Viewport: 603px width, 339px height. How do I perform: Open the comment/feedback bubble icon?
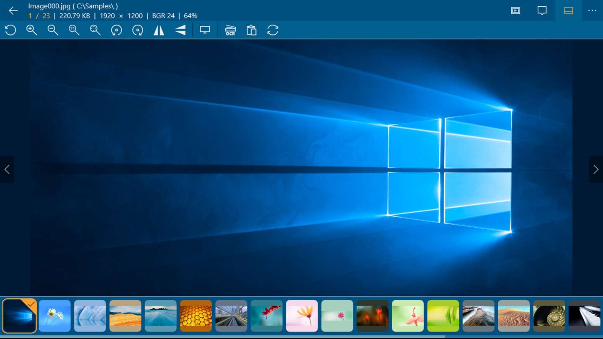[x=542, y=11]
